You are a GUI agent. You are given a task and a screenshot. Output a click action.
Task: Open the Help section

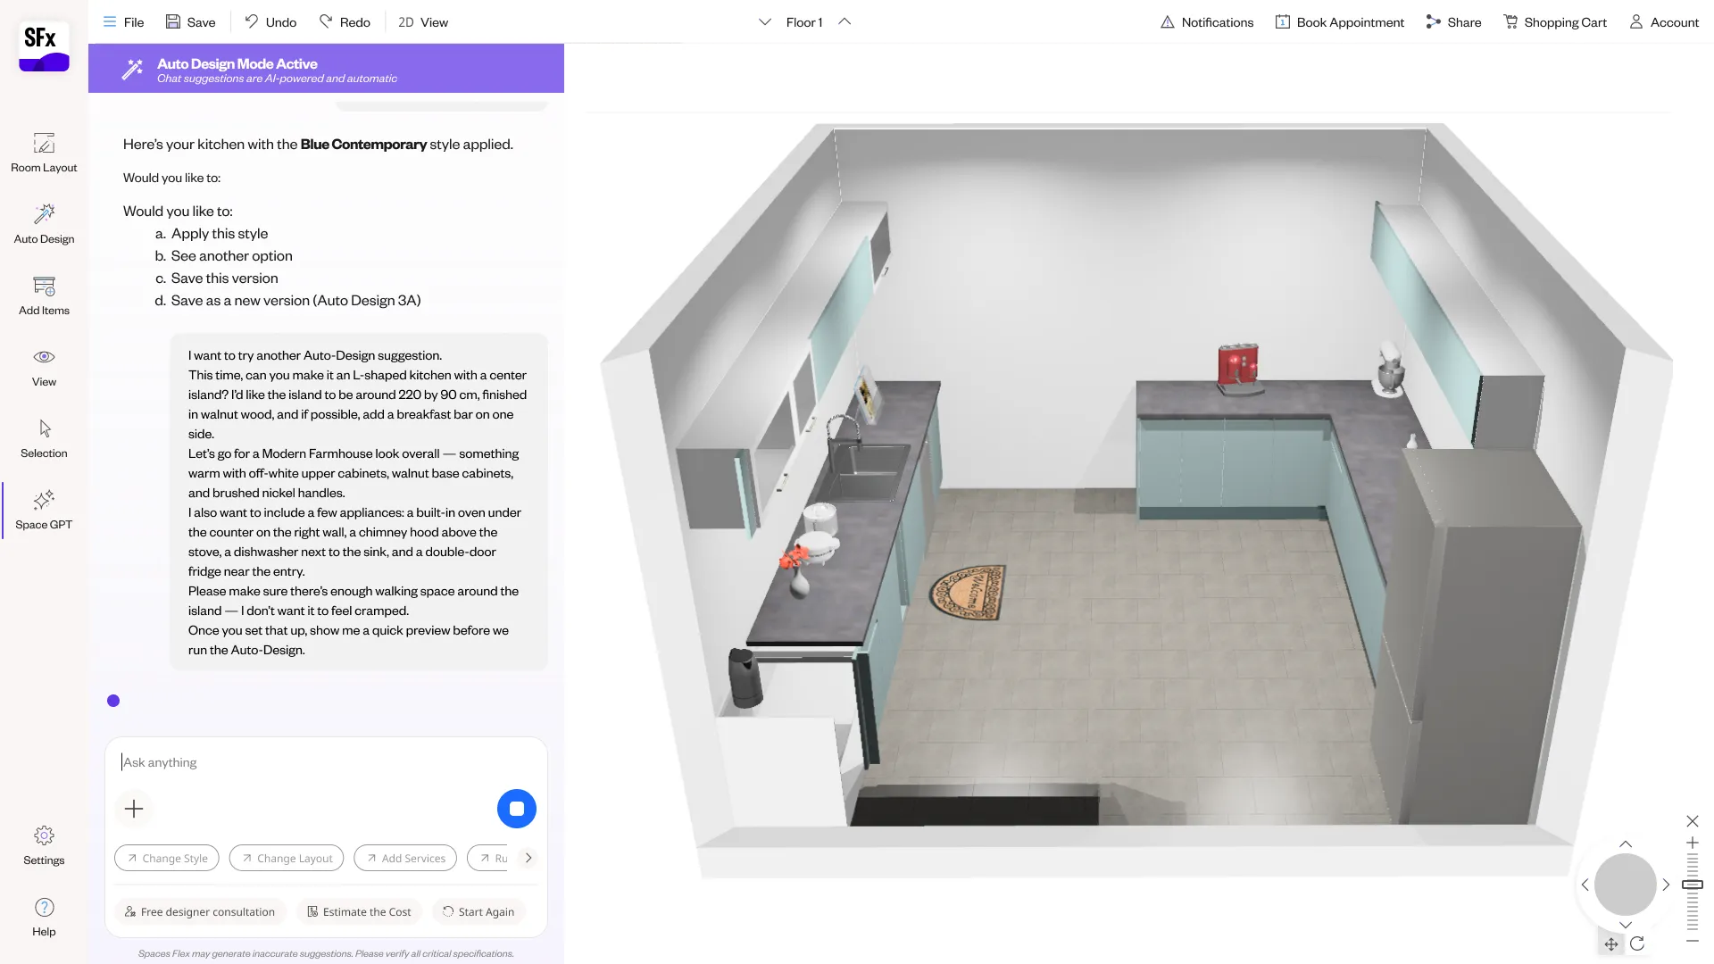[x=44, y=917]
